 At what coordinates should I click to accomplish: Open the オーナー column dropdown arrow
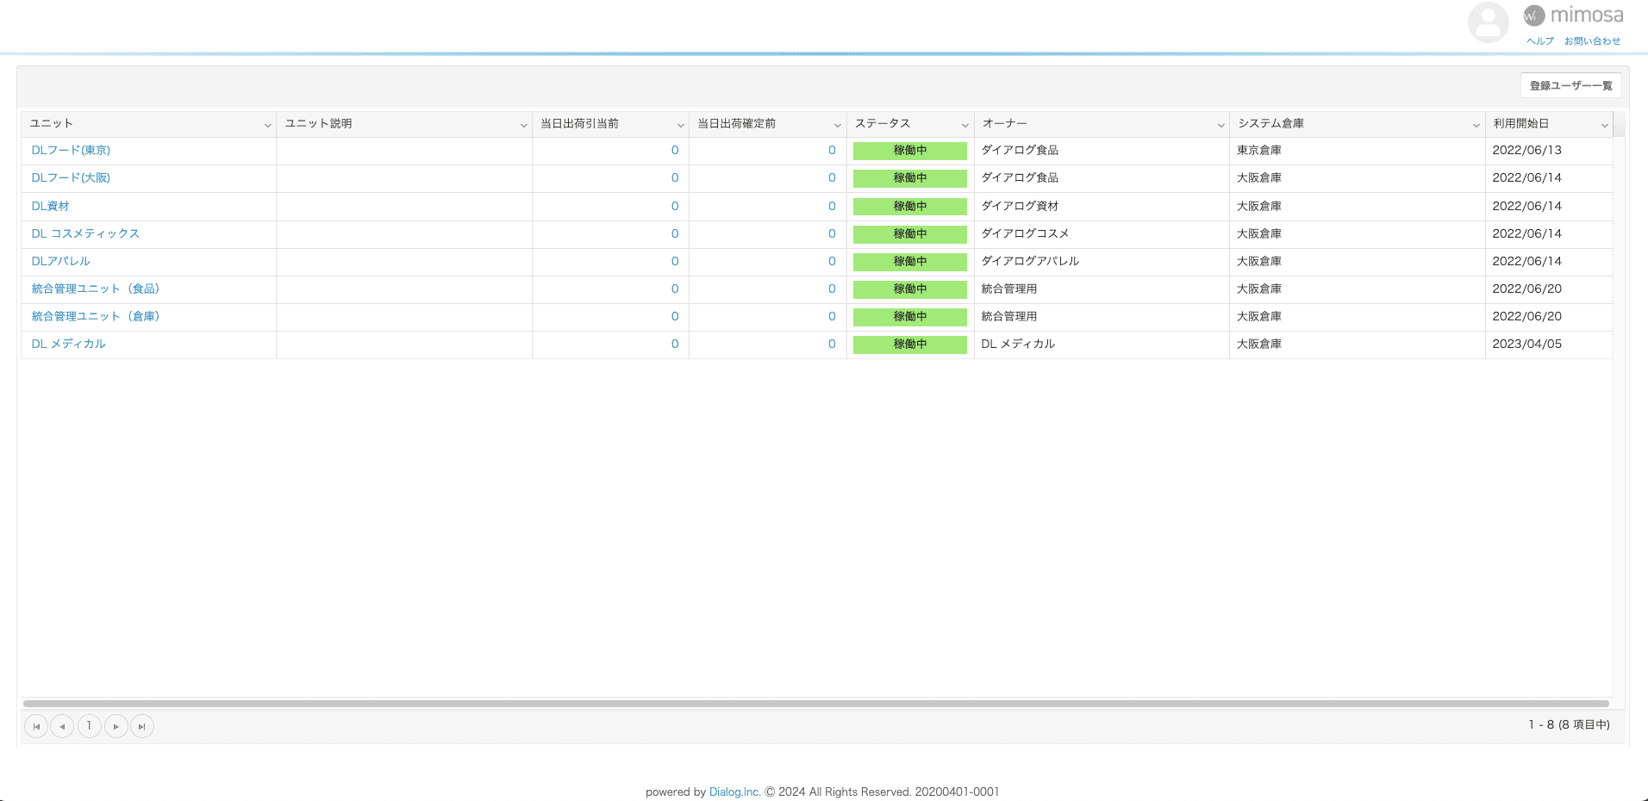coord(1220,125)
